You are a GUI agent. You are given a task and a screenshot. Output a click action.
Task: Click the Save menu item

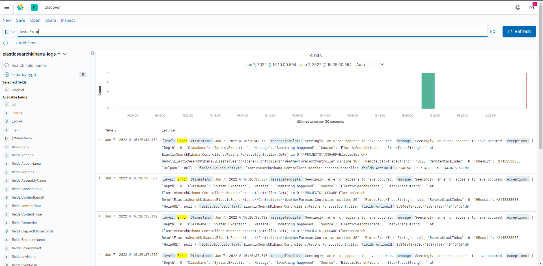(21, 20)
